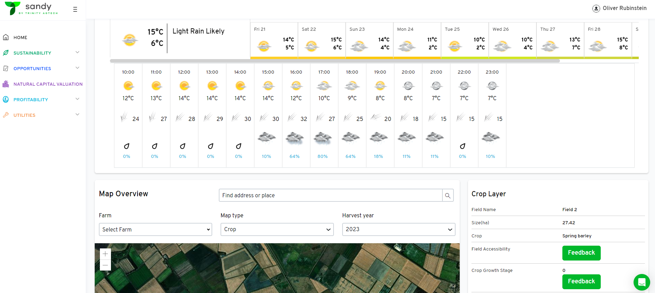655x293 pixels.
Task: Click the forecast horizontal scrollbar
Action: [335, 61]
